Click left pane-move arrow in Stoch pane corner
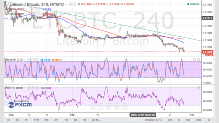The height and width of the screenshot is (123, 219). 194,60
